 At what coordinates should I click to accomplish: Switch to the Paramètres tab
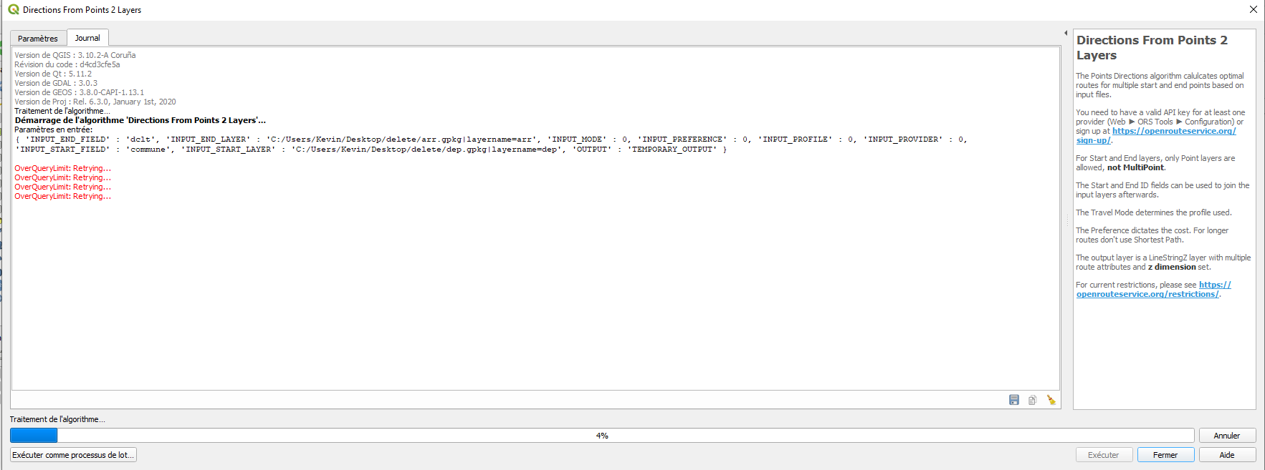(38, 39)
